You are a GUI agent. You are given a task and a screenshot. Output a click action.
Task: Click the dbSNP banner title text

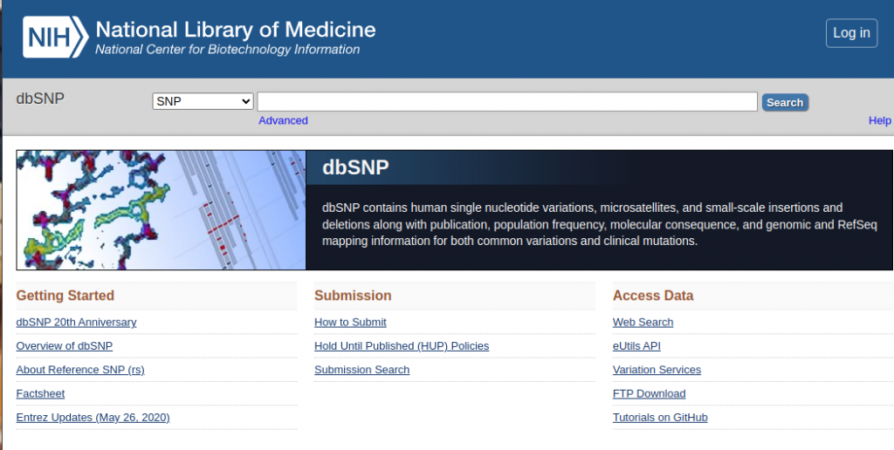[355, 167]
